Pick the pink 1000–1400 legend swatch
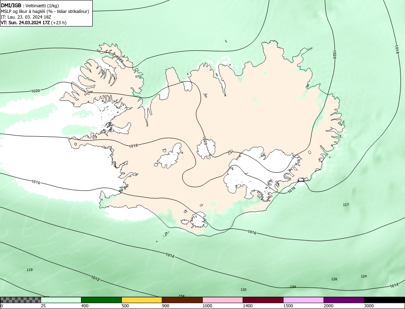The image size is (405, 309). [223, 300]
